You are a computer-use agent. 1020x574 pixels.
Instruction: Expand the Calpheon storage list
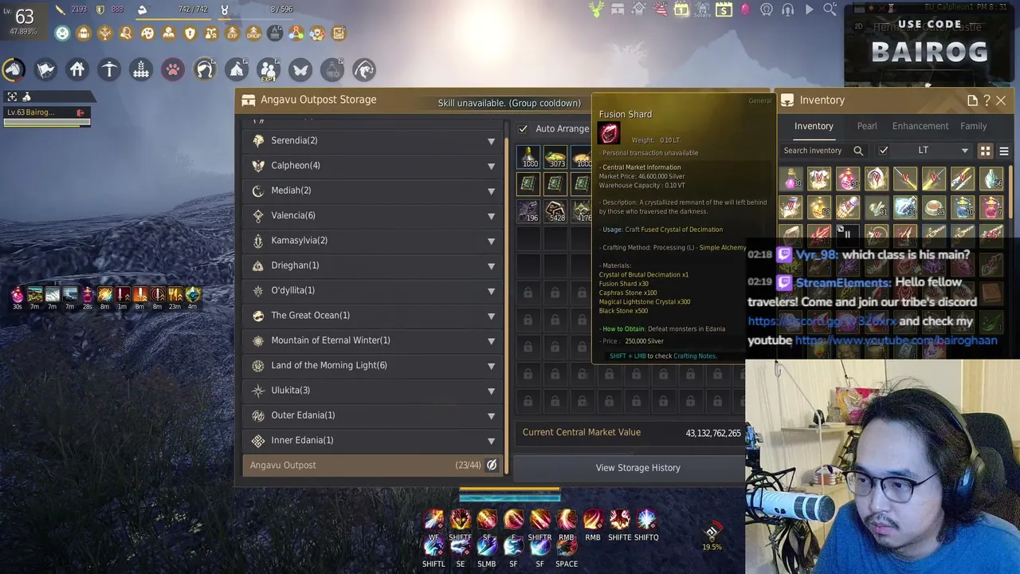491,166
